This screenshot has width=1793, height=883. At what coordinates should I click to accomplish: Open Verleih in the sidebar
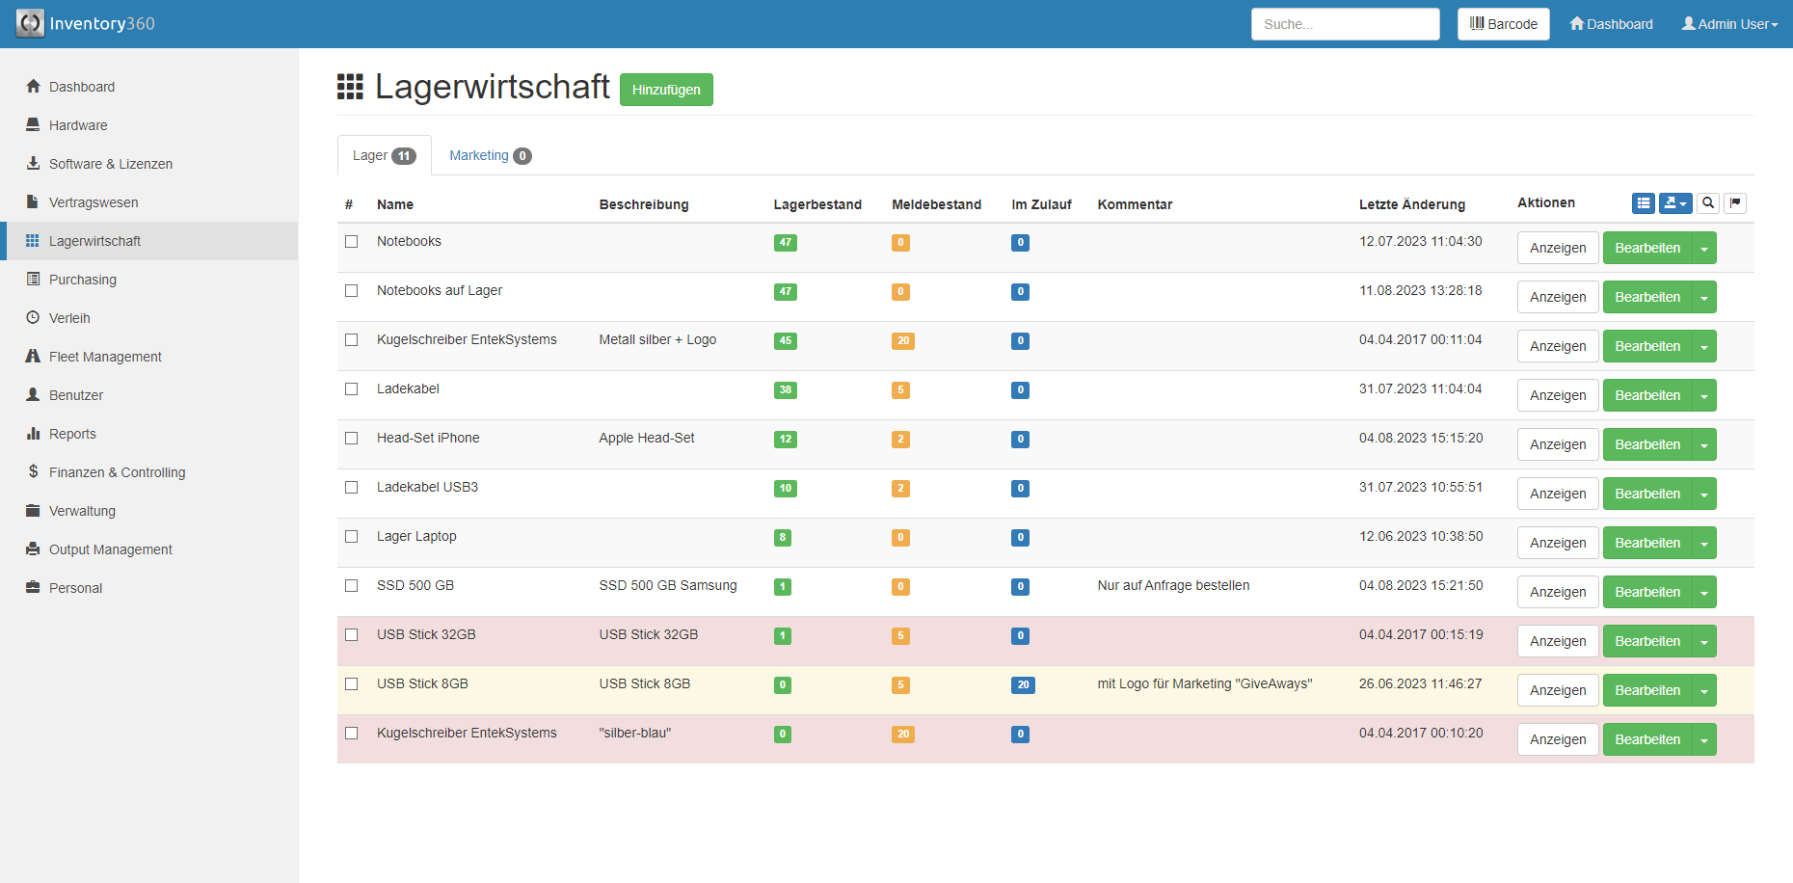(x=69, y=318)
